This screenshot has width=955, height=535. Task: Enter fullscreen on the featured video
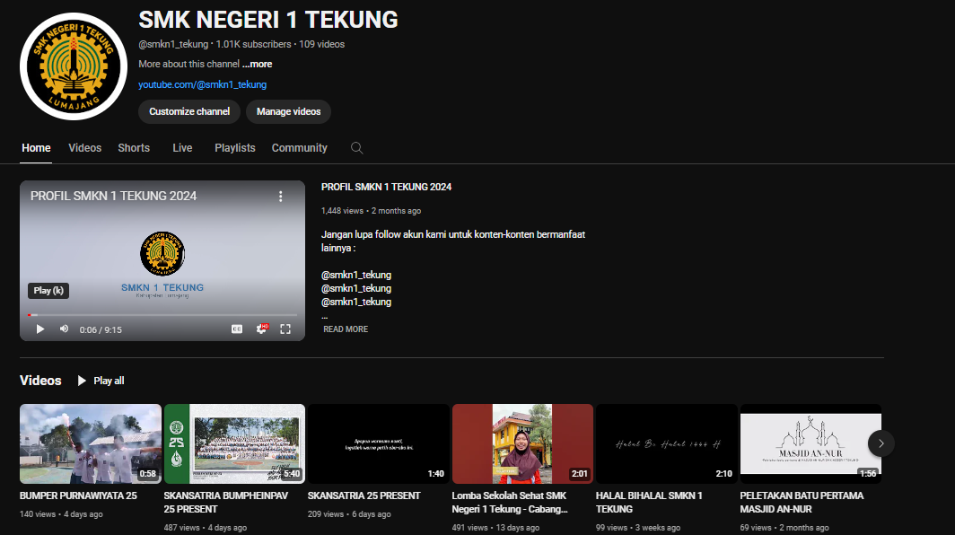285,329
